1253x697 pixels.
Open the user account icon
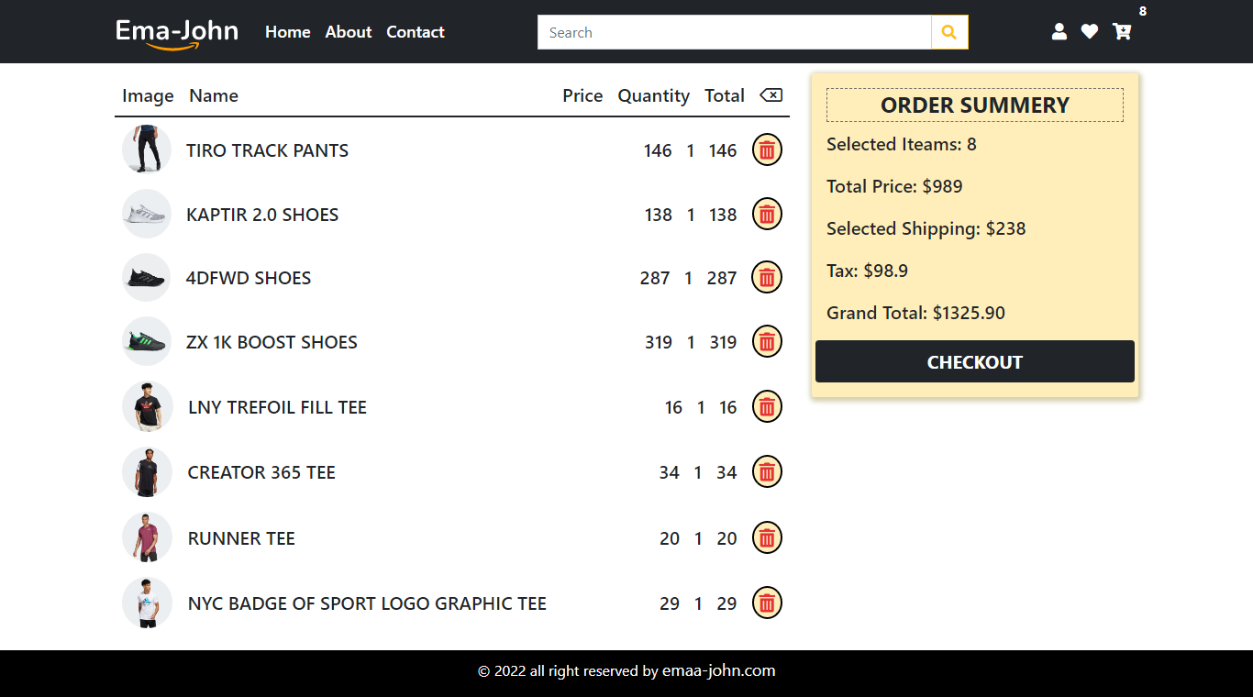(x=1059, y=32)
